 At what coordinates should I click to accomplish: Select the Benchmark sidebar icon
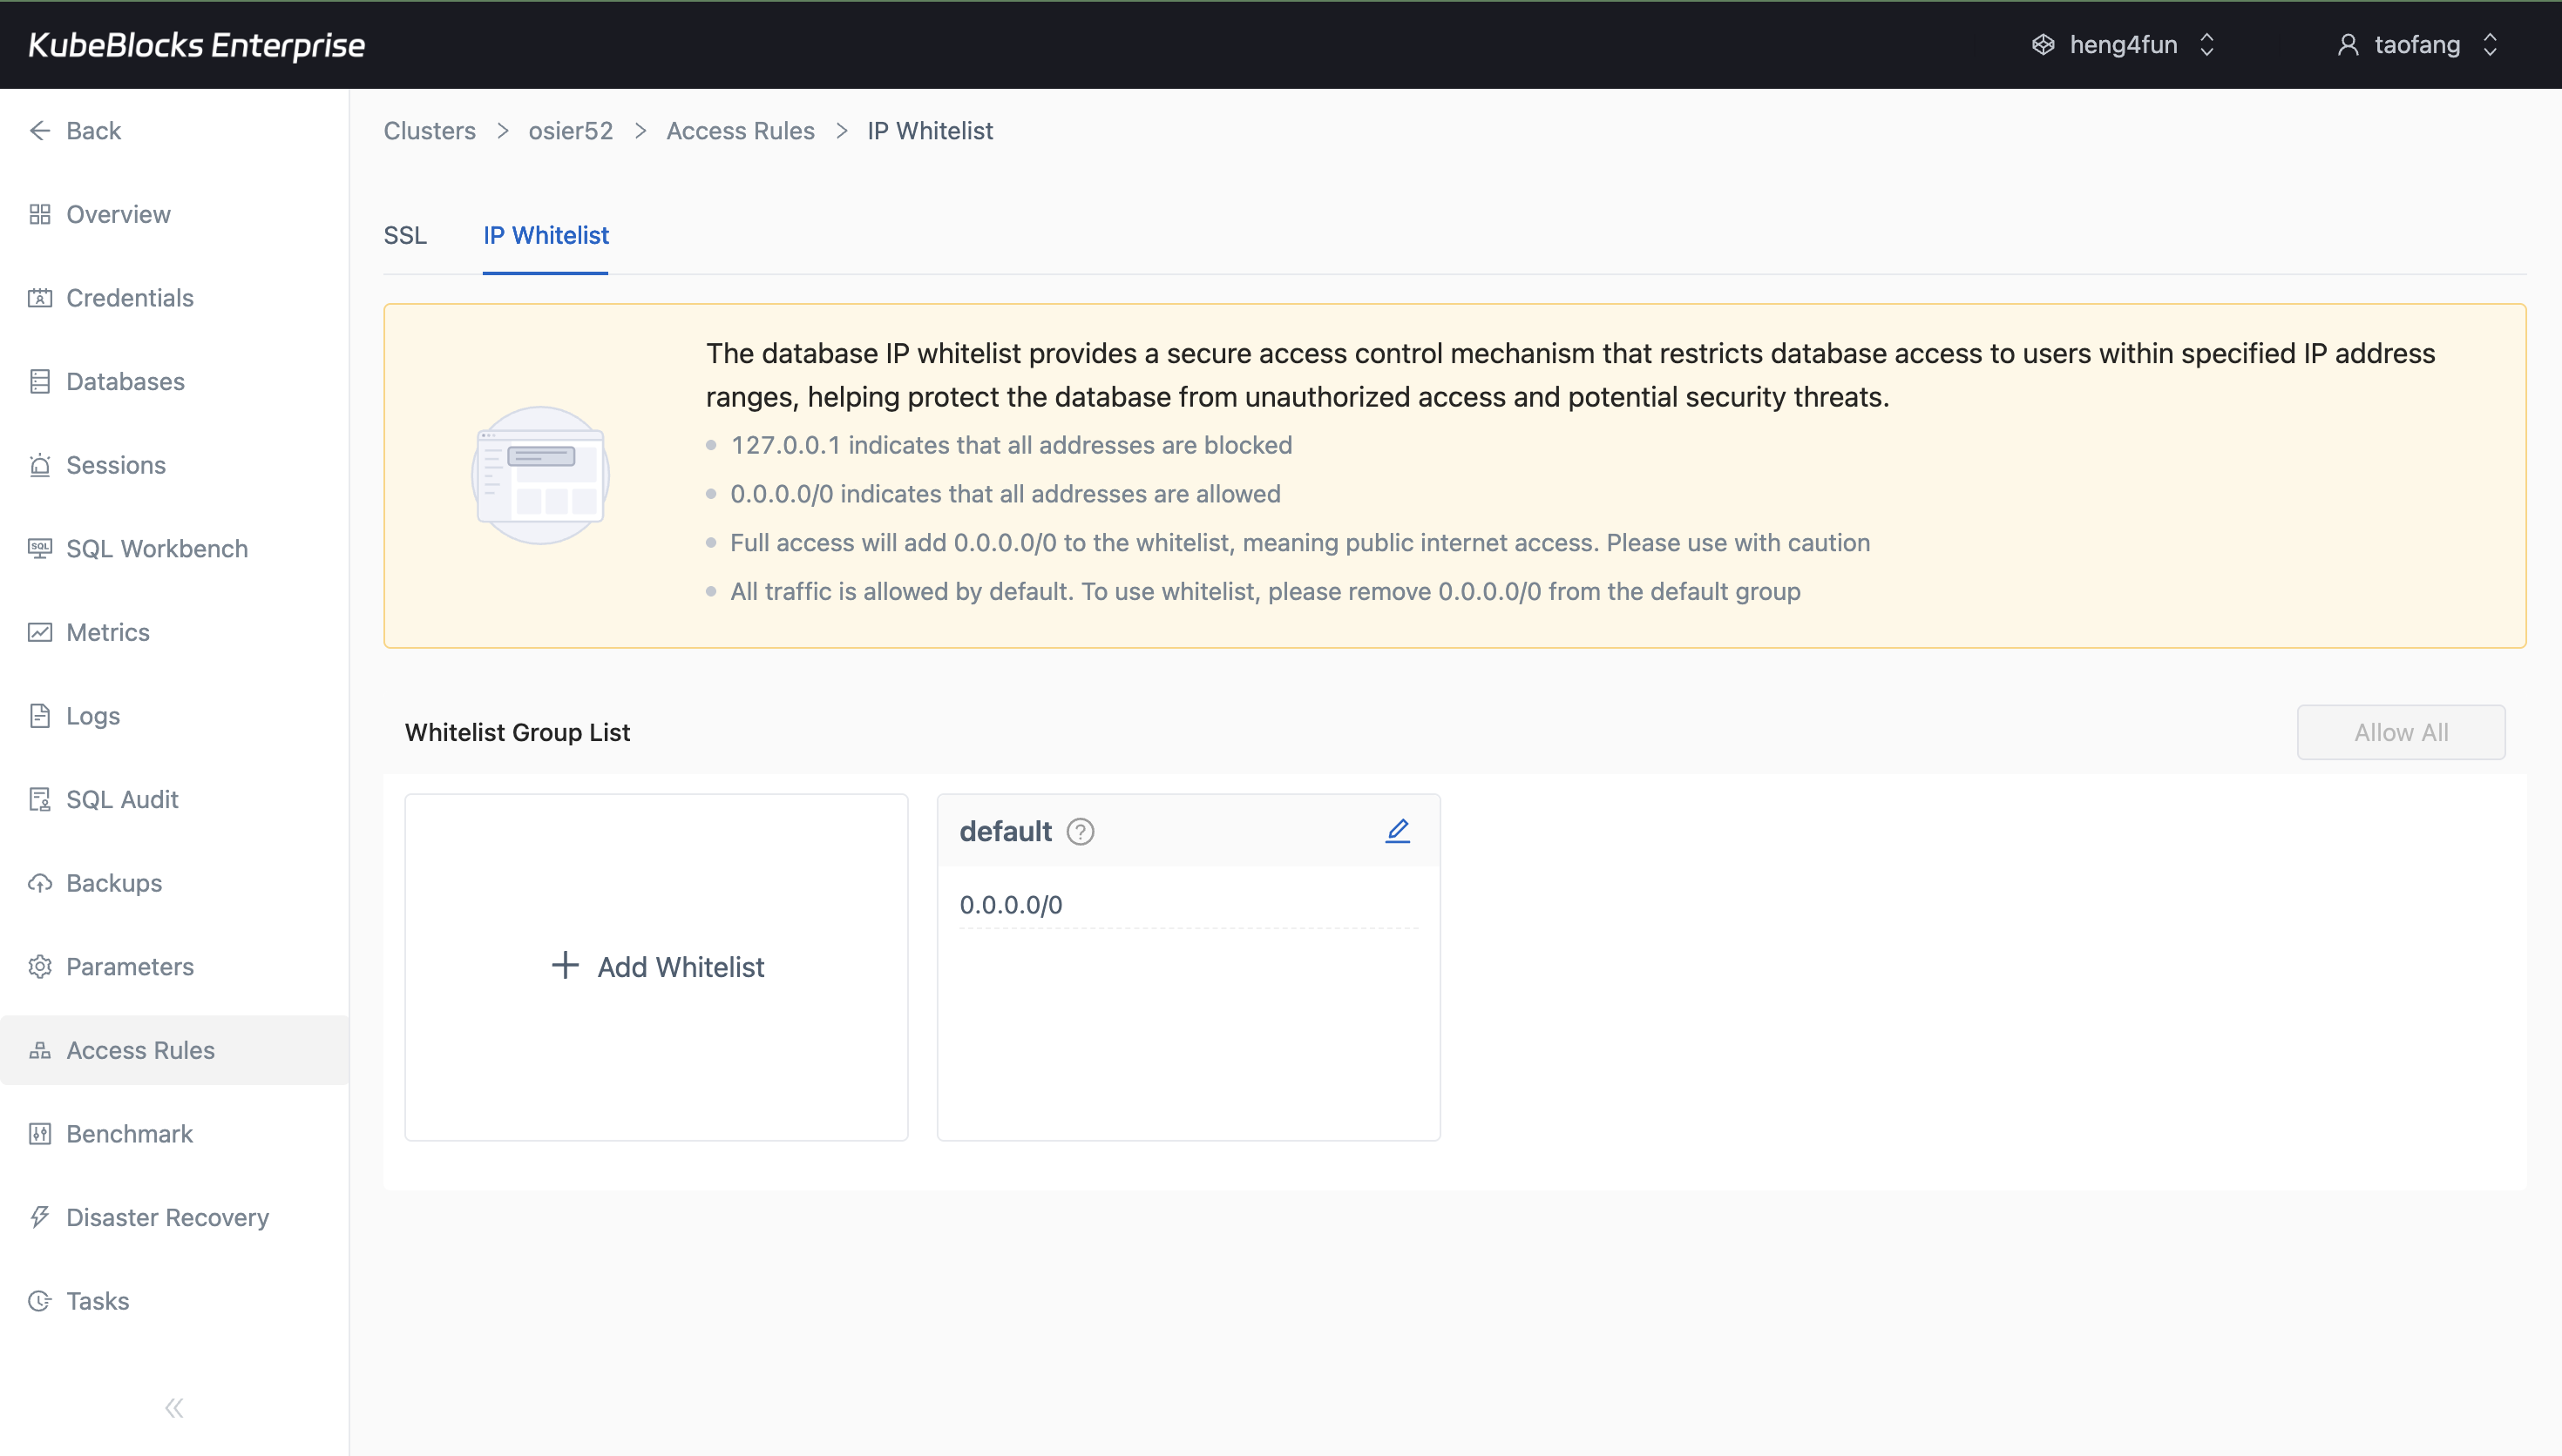click(40, 1133)
